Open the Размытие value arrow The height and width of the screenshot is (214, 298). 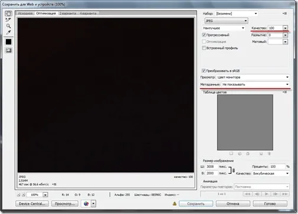point(285,35)
